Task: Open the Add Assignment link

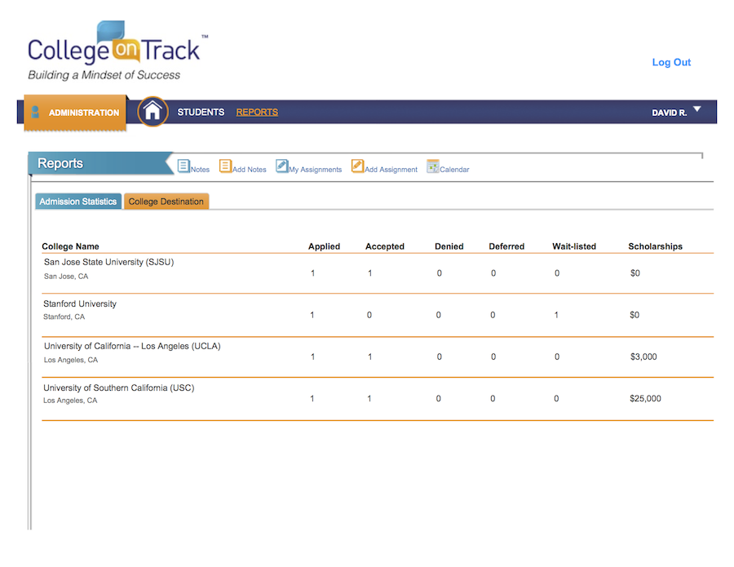Action: [x=391, y=170]
